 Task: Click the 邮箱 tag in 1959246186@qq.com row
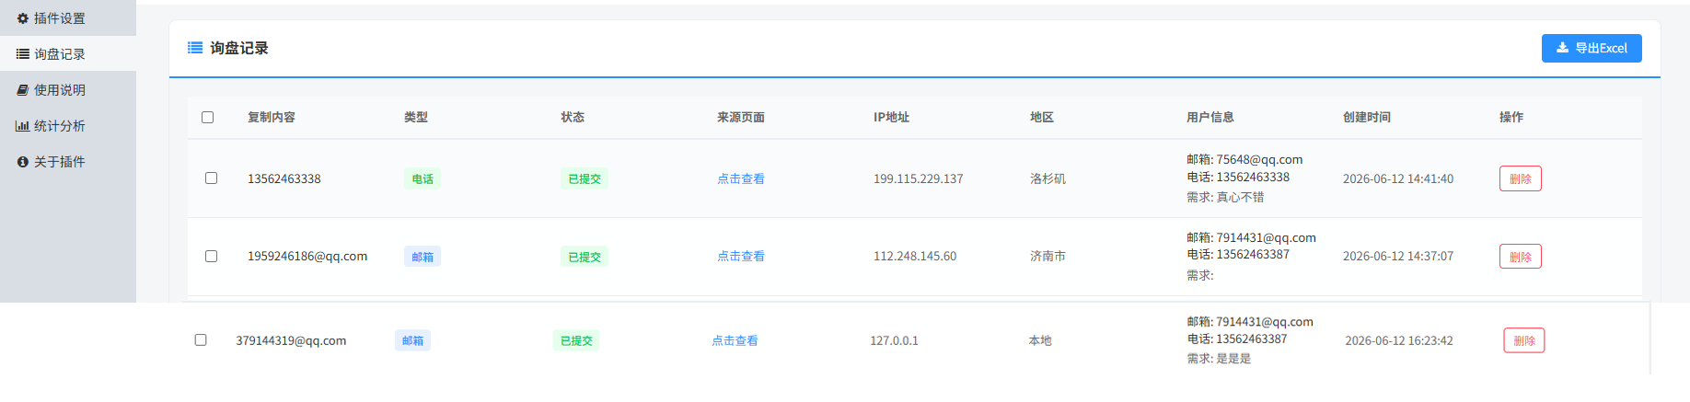[422, 257]
